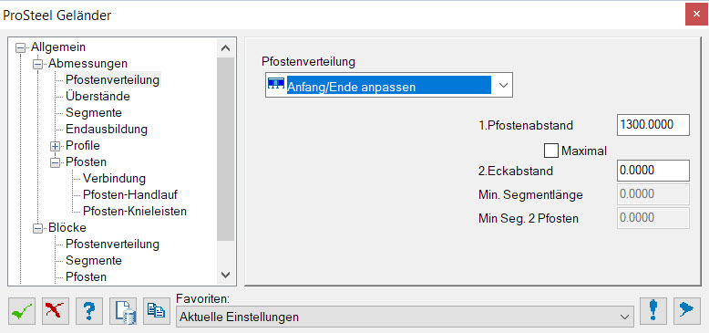Confirm with the green checkmark icon
This screenshot has width=709, height=333.
point(22,311)
